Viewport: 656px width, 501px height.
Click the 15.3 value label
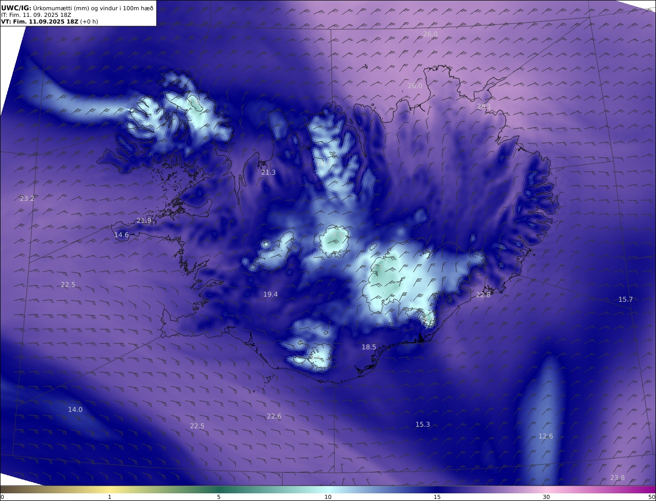422,425
